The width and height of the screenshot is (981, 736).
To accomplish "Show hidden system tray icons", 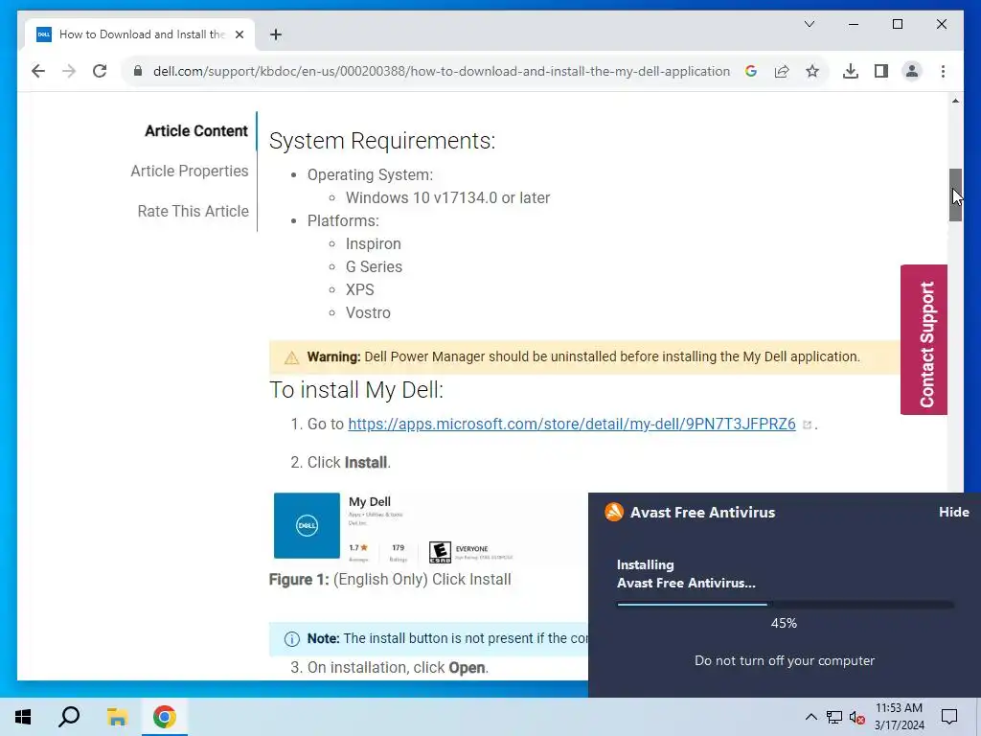I will 810,717.
